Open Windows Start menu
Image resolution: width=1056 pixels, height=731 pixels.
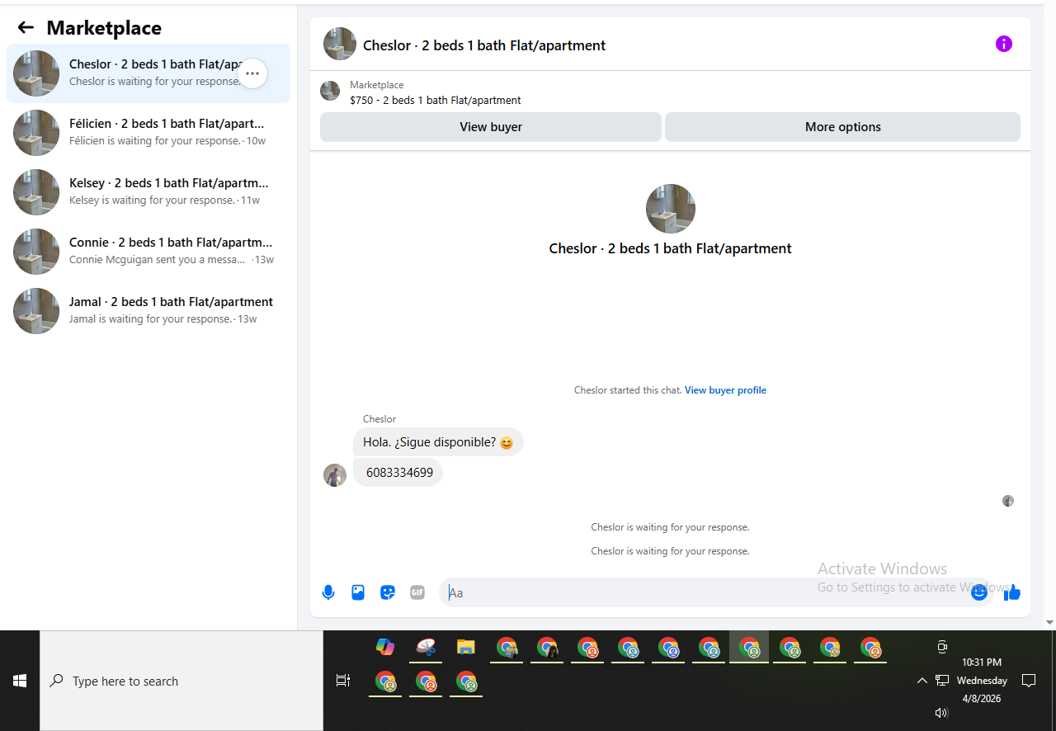click(x=20, y=681)
